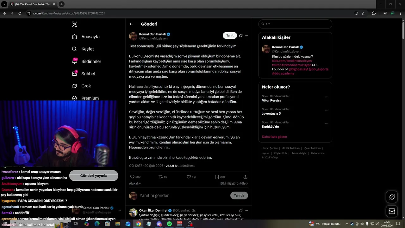
Task: Click the share icon on the post
Action: pos(245,177)
